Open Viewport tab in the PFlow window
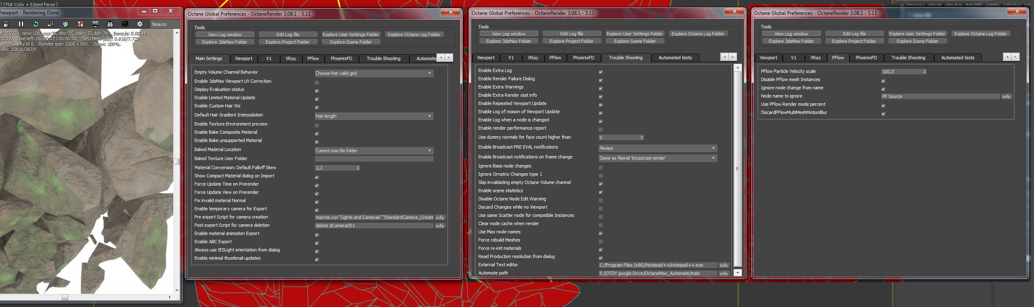 pyautogui.click(x=768, y=58)
